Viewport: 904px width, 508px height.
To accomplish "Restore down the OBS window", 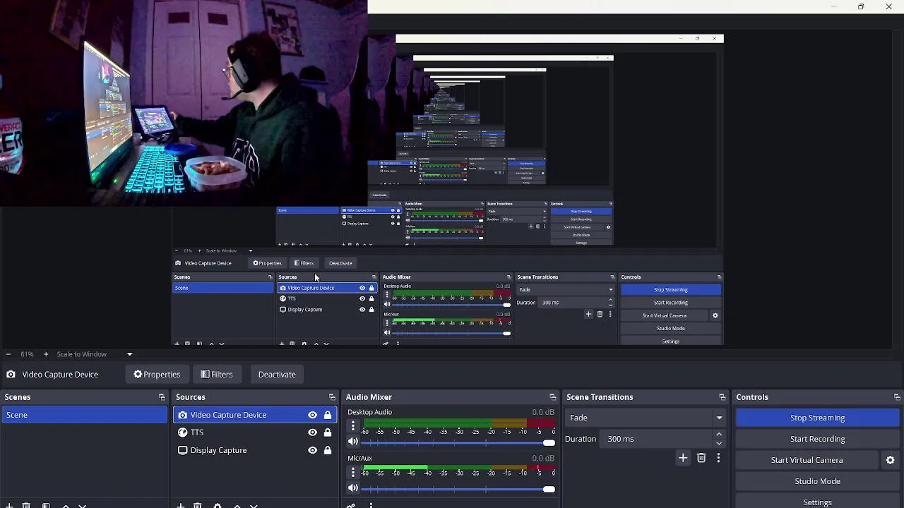I will pos(861,6).
